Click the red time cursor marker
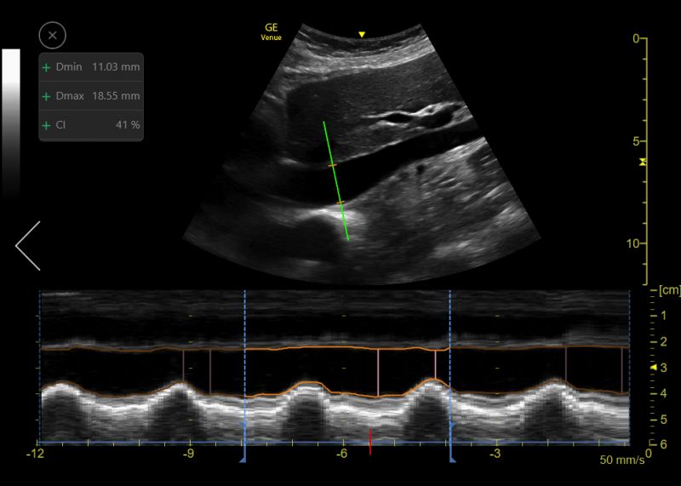The width and height of the screenshot is (681, 486). 370,442
